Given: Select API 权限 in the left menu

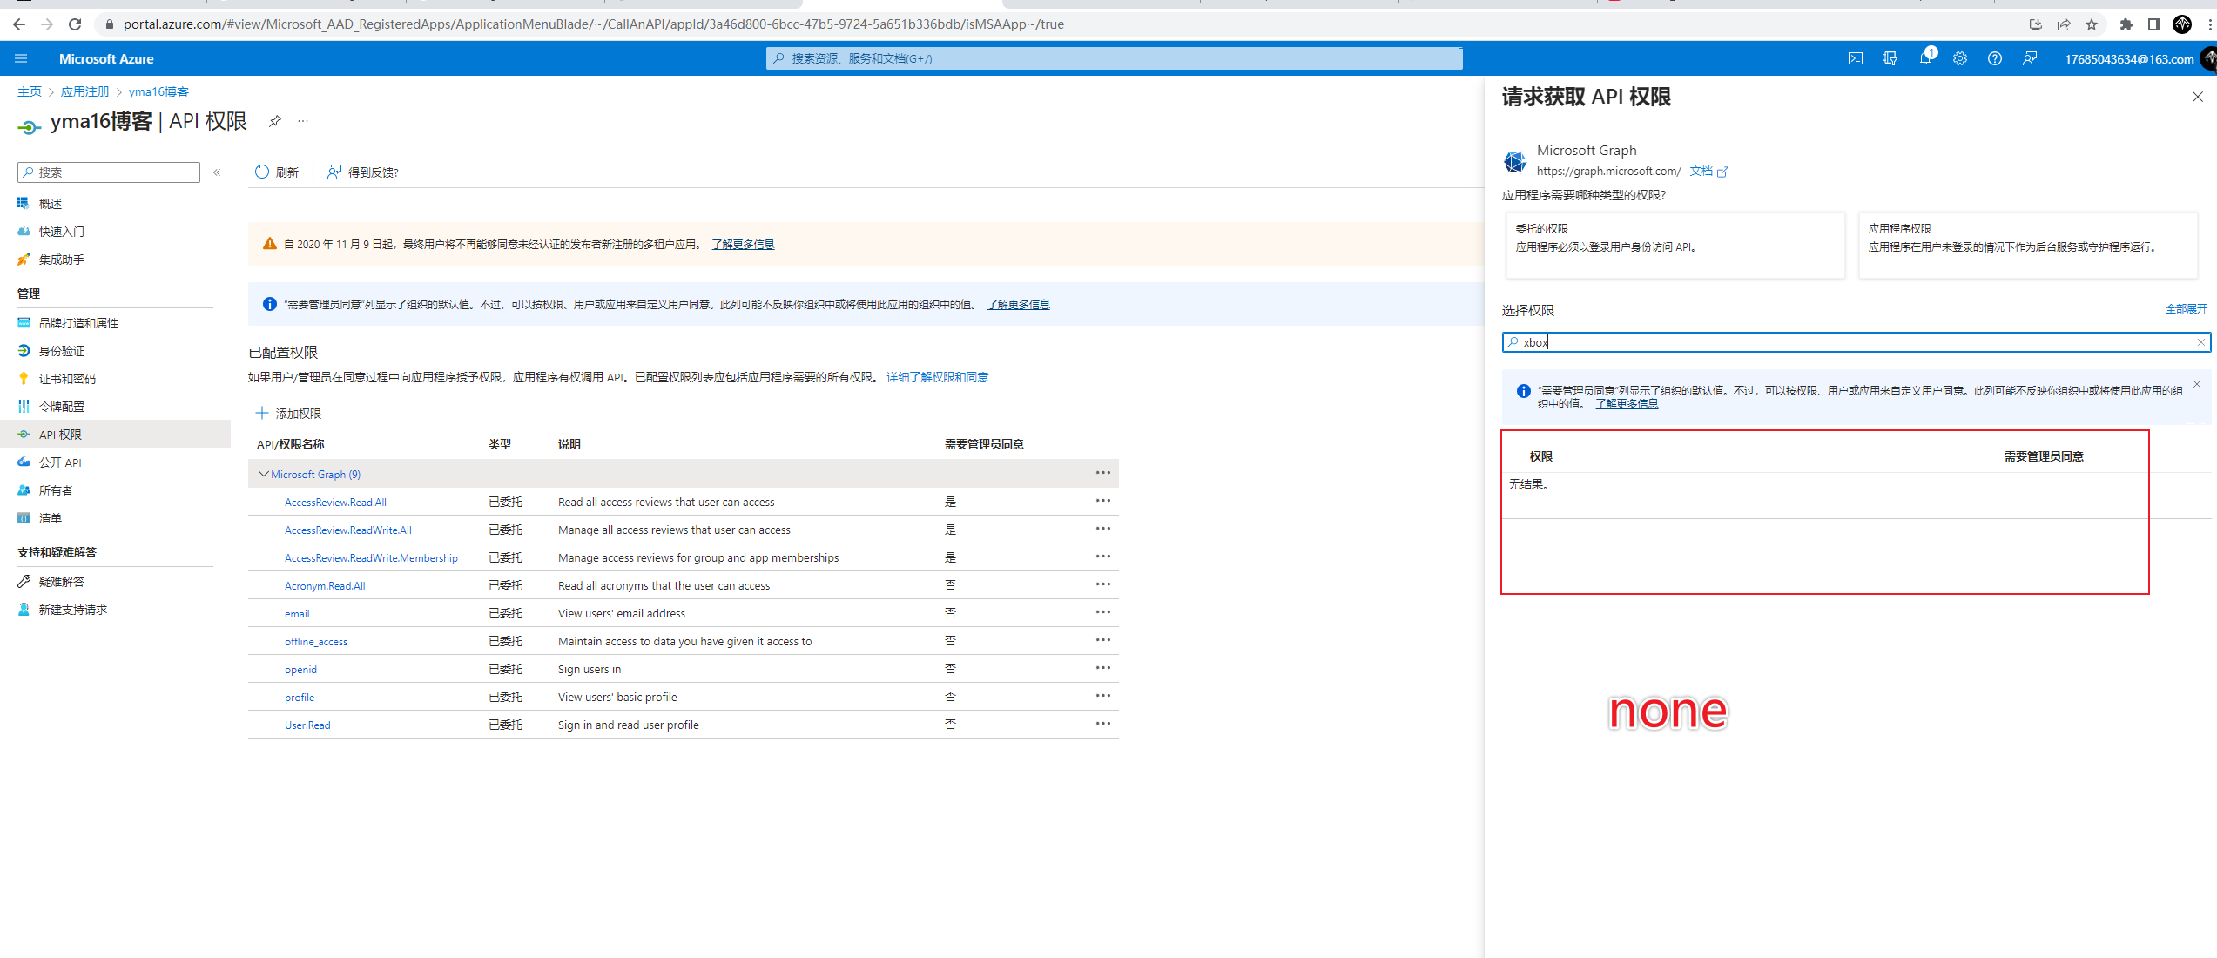Looking at the screenshot, I should [x=115, y=435].
